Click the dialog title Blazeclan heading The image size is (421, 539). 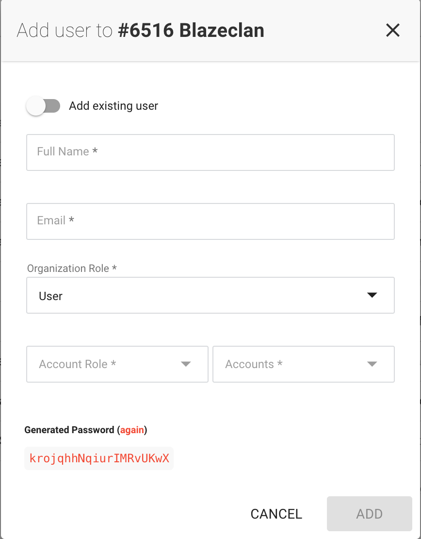point(191,30)
